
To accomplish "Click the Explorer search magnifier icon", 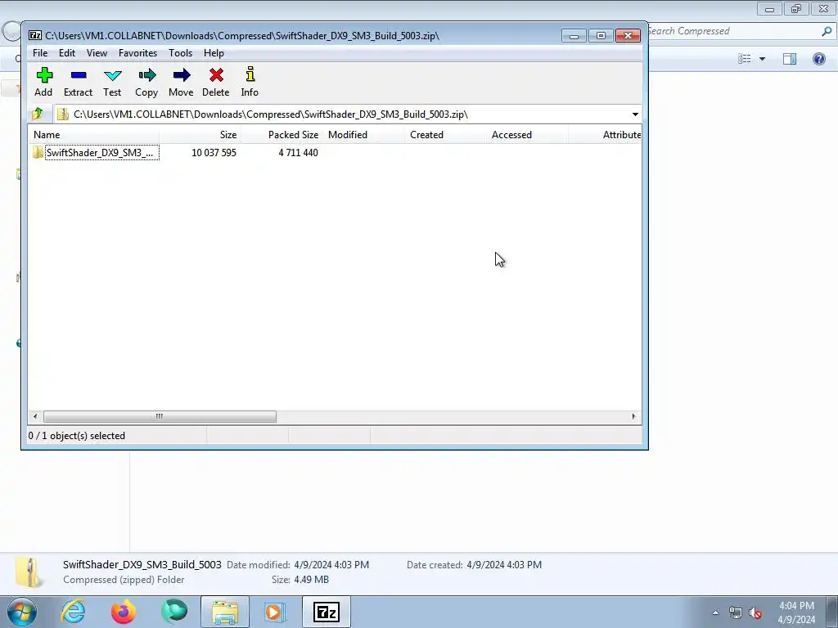I will (x=827, y=32).
